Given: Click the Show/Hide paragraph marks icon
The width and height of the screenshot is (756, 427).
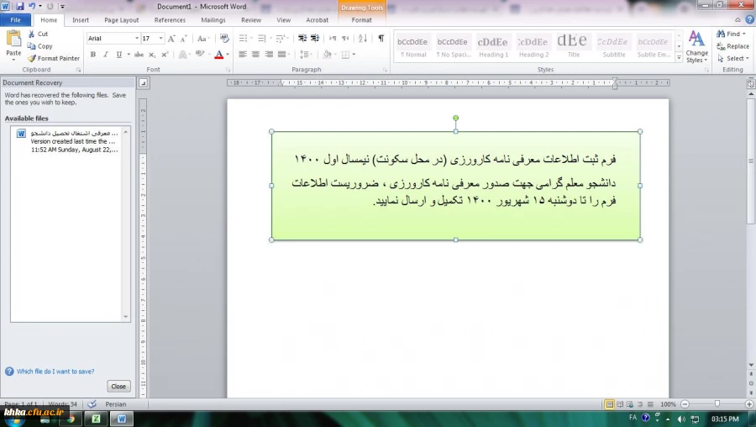Looking at the screenshot, I should point(381,39).
